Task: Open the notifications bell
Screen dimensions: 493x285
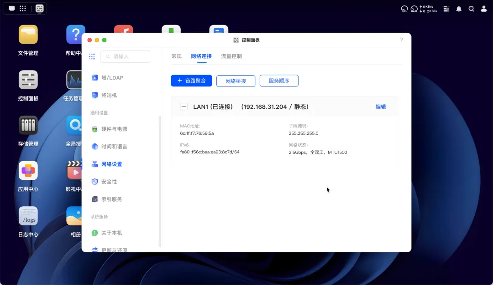Action: (x=459, y=9)
